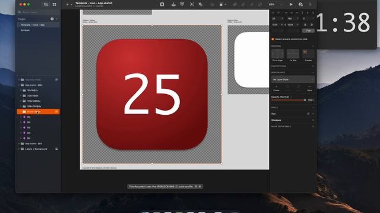
Task: Add a Shadow with its plus button
Action: coord(313,120)
